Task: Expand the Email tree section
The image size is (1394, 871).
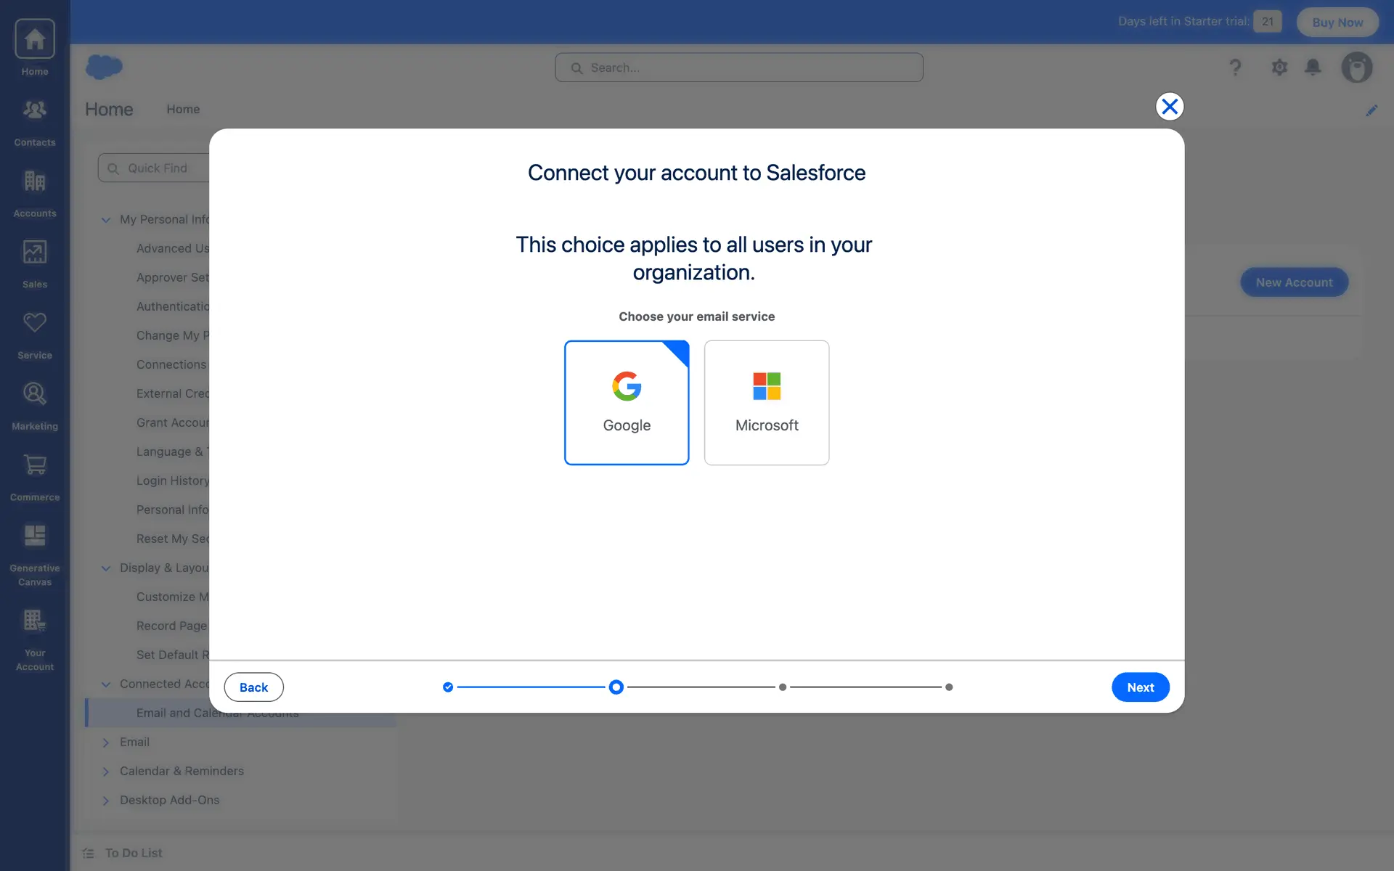Action: coord(106,742)
